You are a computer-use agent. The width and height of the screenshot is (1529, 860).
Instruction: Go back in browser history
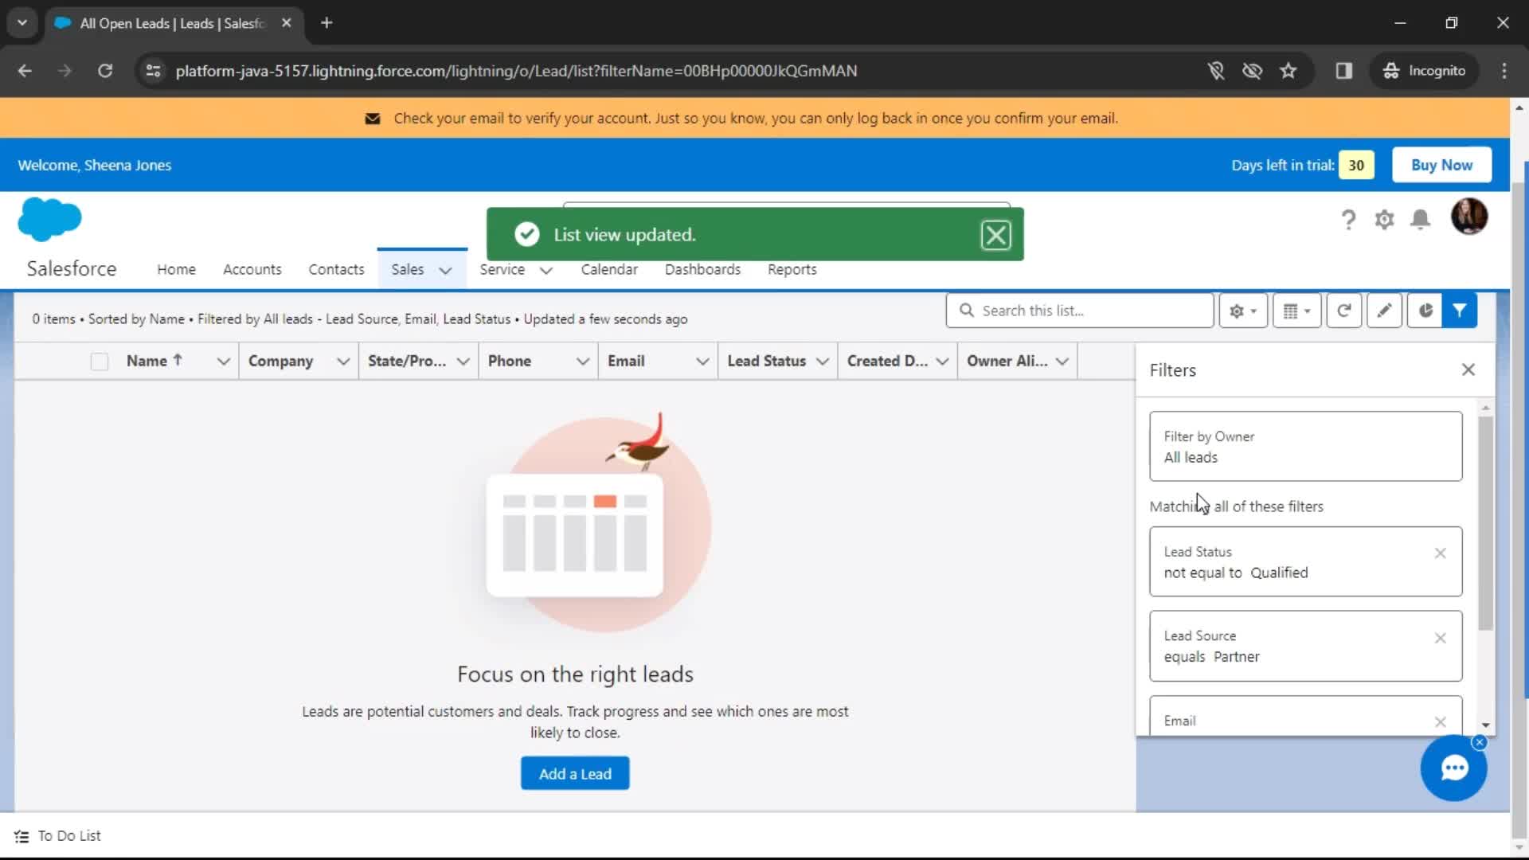pos(25,71)
